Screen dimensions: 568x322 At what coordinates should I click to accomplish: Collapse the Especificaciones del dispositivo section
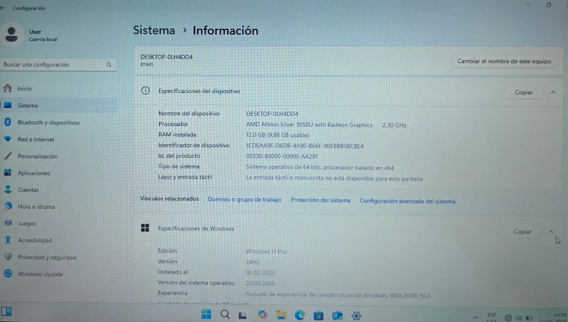(x=553, y=92)
